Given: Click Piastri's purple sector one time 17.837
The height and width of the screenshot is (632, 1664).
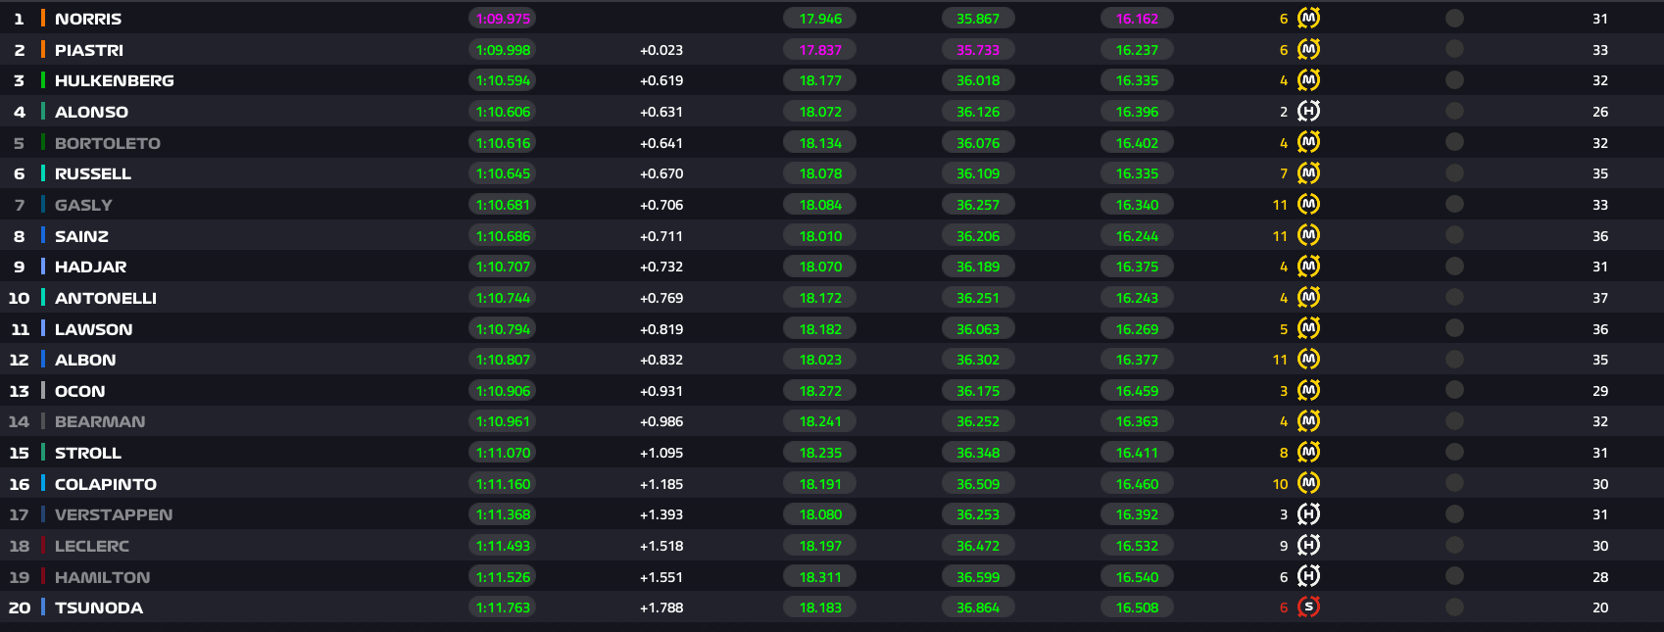Looking at the screenshot, I should pos(820,50).
